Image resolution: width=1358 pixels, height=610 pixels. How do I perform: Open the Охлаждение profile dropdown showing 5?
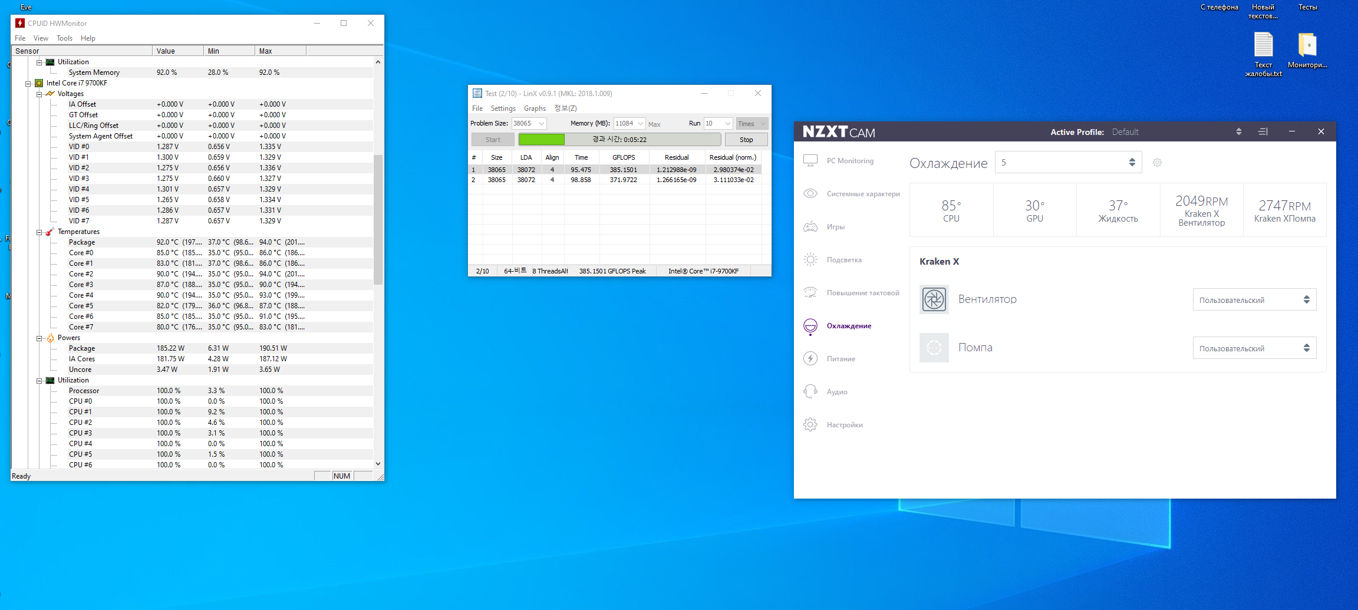[1068, 162]
